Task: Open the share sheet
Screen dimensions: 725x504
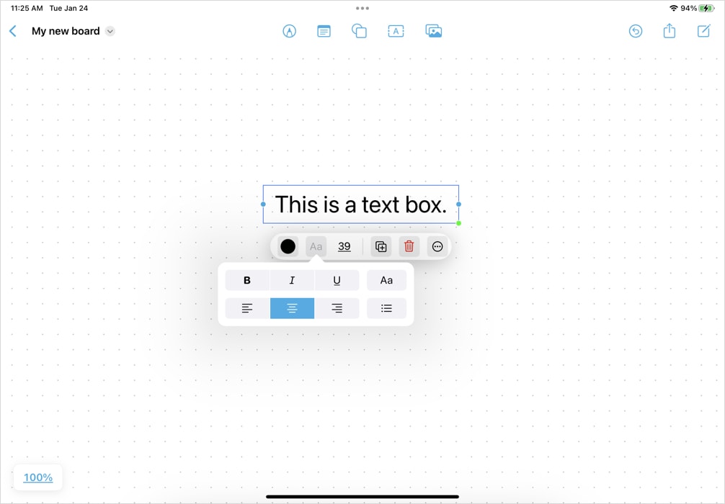Action: (x=669, y=31)
